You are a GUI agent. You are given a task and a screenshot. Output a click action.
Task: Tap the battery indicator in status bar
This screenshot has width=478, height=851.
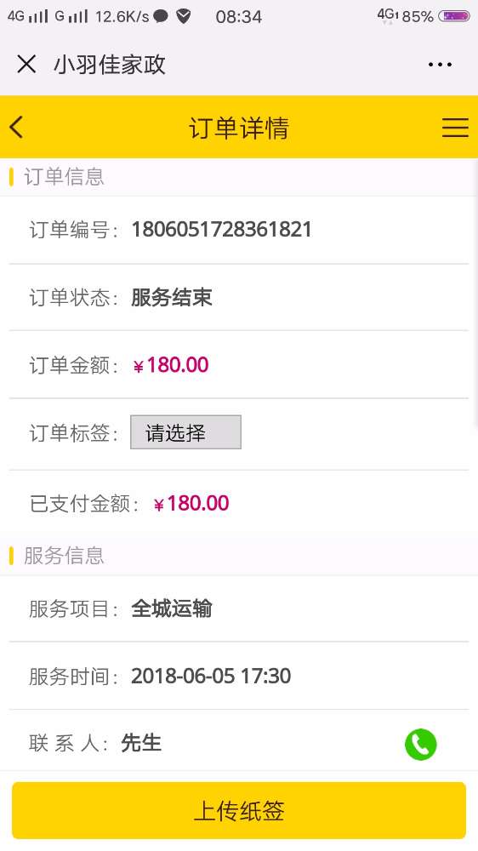453,16
